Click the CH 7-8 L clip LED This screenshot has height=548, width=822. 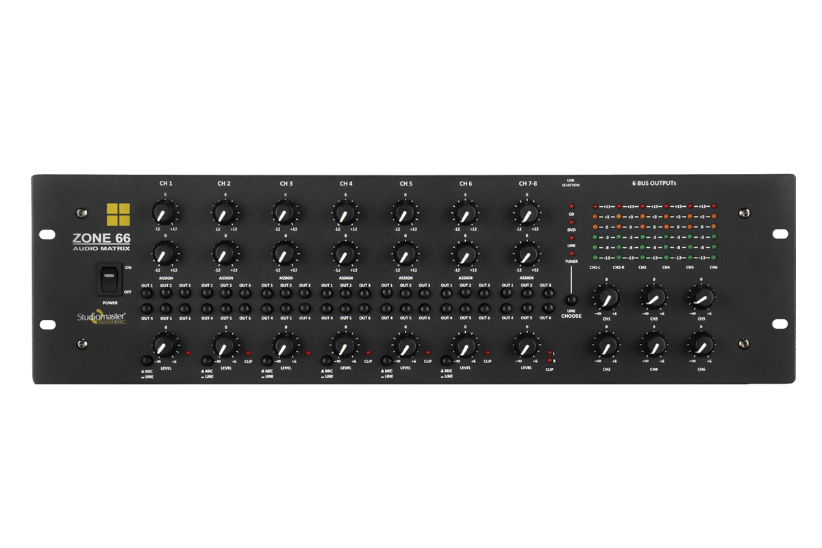pos(548,353)
